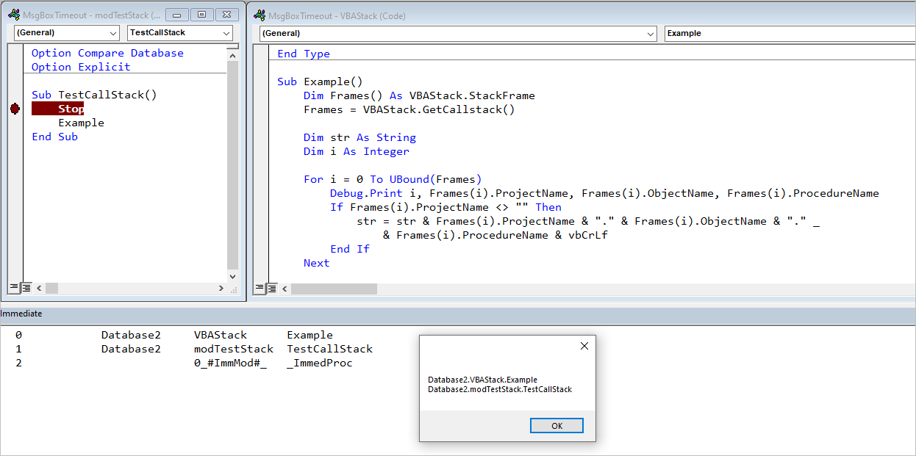916x456 pixels.
Task: Click Full Module View icon in VBAStack window
Action: pyautogui.click(x=271, y=289)
